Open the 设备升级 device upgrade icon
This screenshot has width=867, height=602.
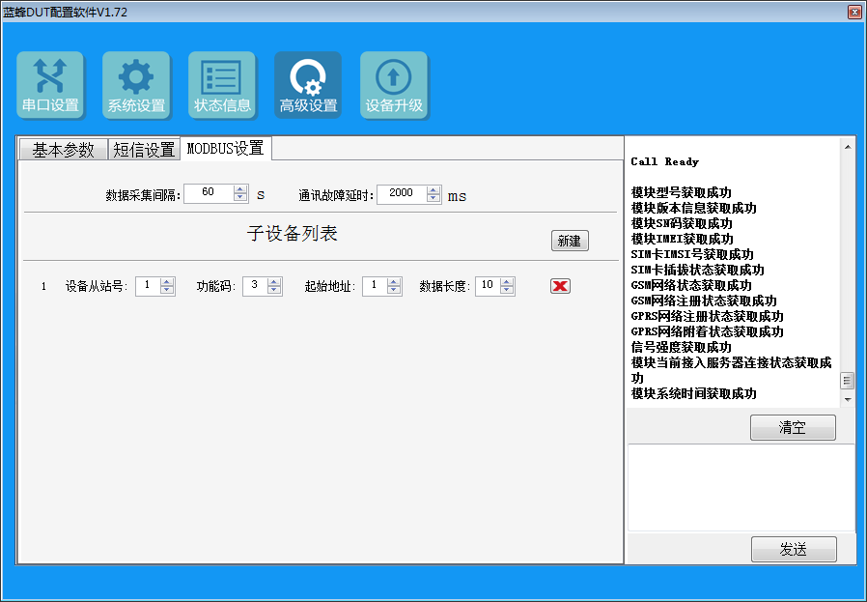(x=394, y=85)
